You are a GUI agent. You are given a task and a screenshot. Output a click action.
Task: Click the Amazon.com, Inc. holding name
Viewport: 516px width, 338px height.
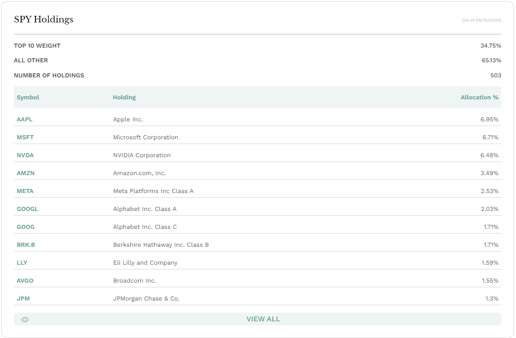[140, 173]
